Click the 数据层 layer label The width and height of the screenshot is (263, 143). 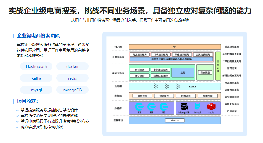tap(118, 96)
